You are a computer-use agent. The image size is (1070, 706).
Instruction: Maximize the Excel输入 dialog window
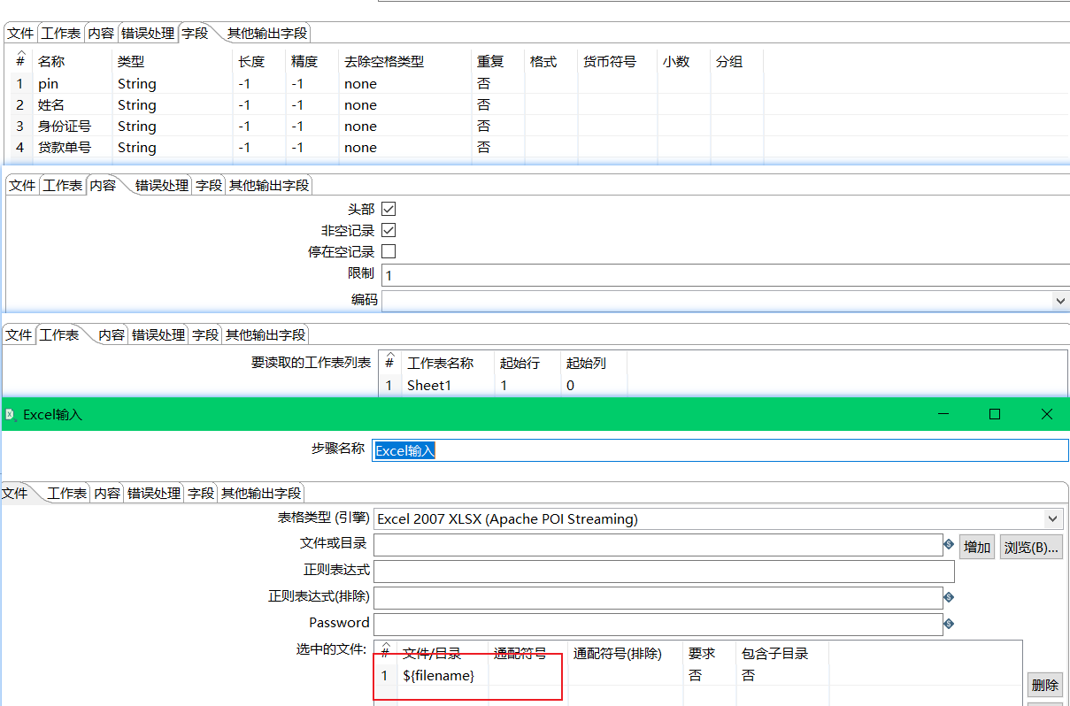point(995,414)
